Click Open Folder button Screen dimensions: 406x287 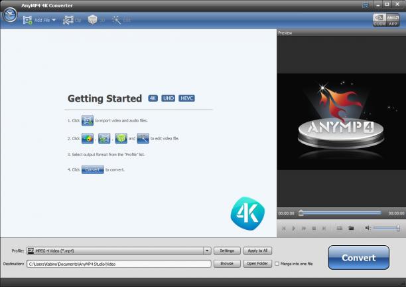tap(257, 264)
